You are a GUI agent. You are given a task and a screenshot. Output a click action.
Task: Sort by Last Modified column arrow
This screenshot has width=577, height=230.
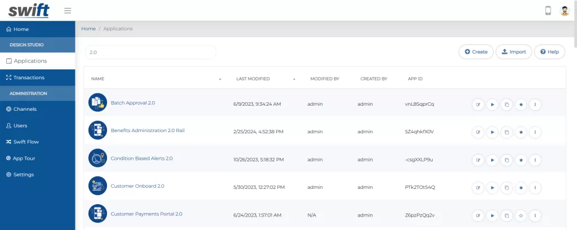pos(294,79)
